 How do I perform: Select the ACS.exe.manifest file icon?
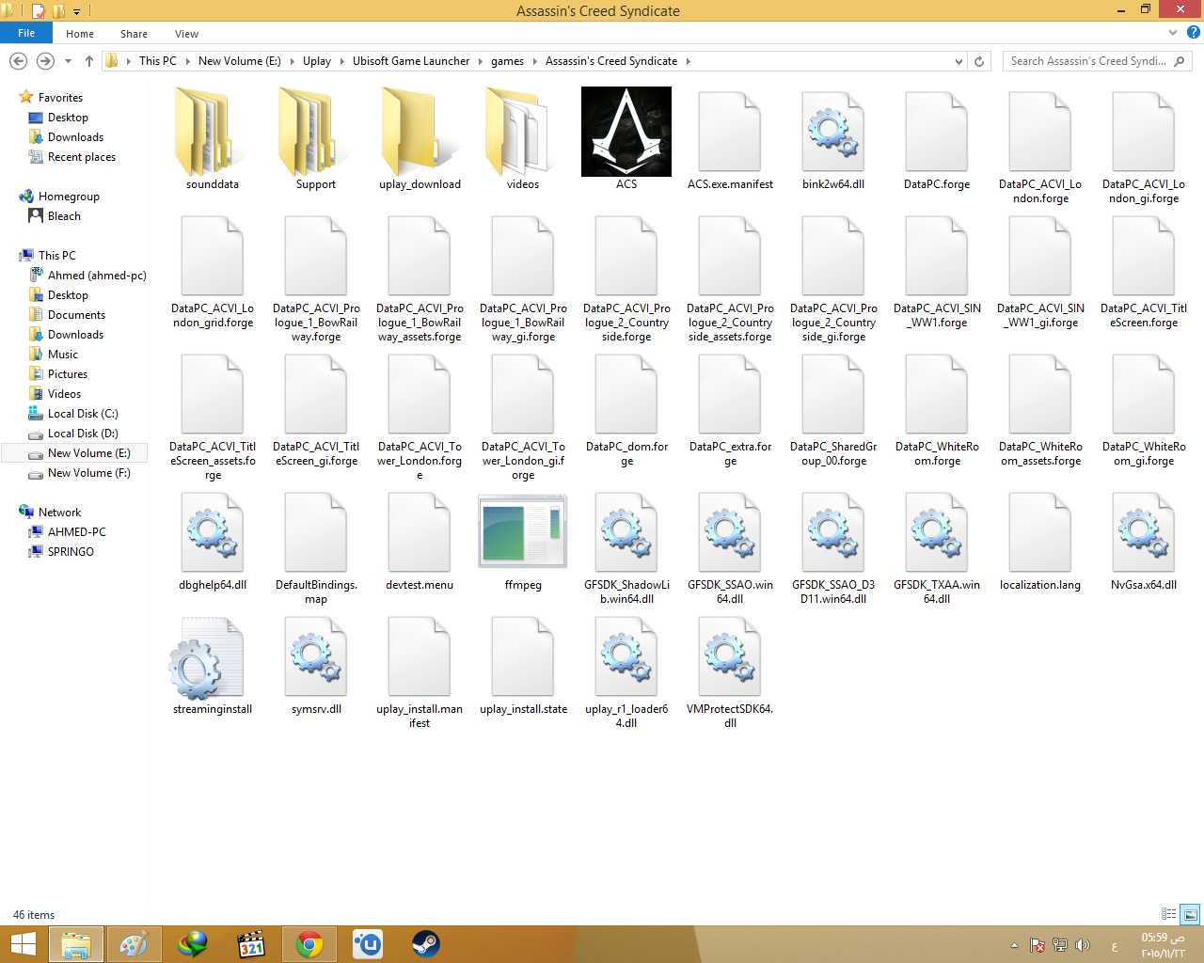tap(730, 132)
